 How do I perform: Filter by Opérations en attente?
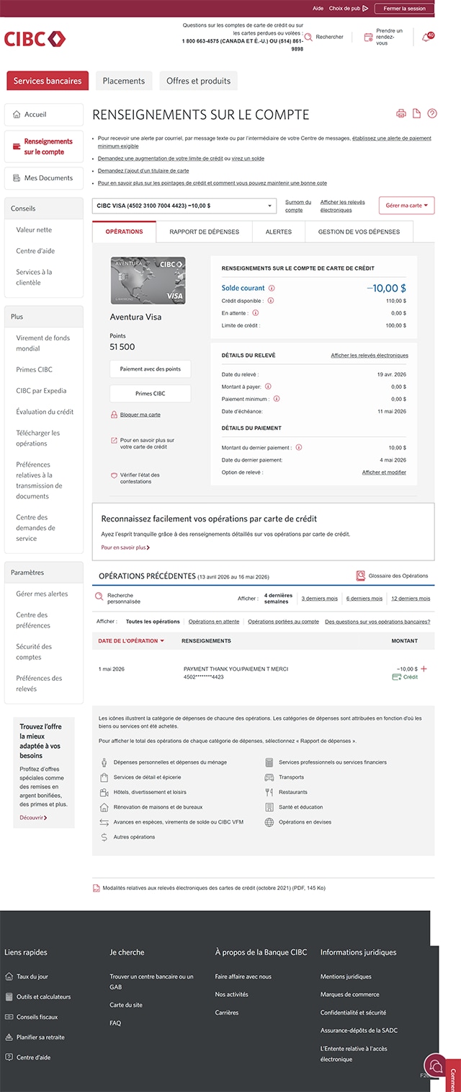pos(214,622)
